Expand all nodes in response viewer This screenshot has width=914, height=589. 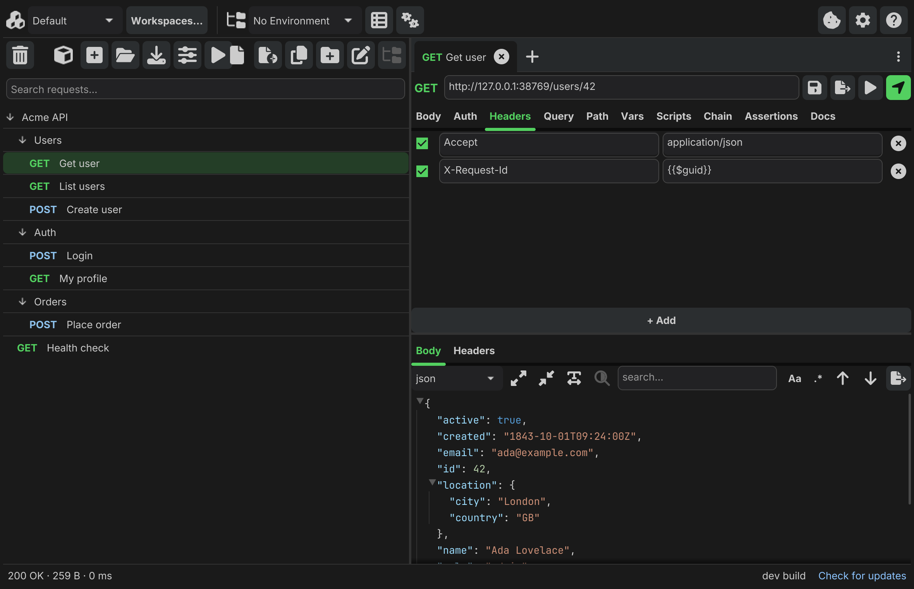[x=518, y=378]
